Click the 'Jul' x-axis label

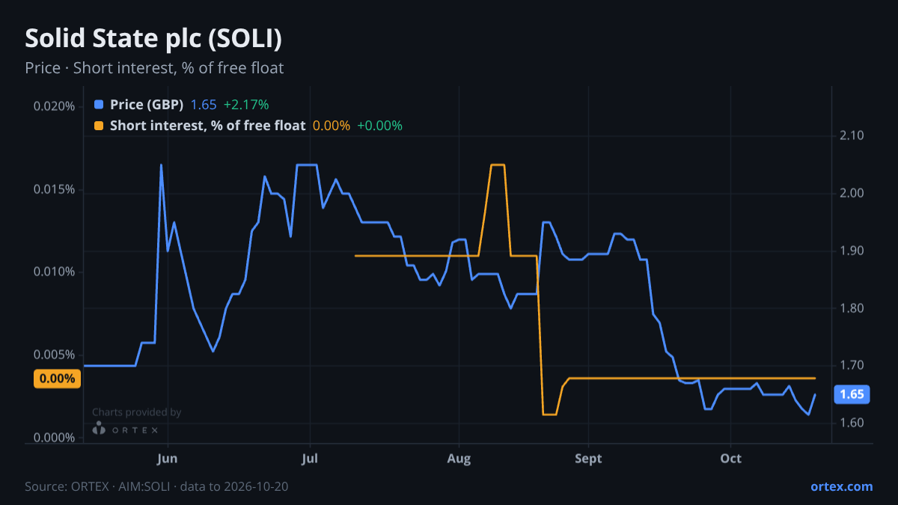(x=310, y=458)
